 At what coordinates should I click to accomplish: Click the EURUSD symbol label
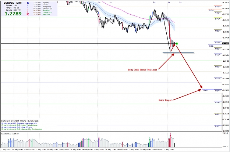9,3
